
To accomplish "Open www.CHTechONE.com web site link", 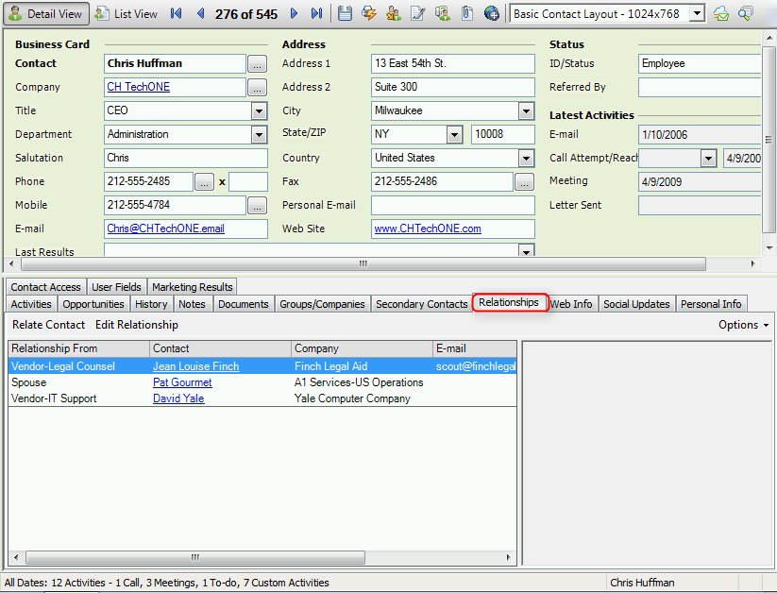I will pyautogui.click(x=428, y=229).
